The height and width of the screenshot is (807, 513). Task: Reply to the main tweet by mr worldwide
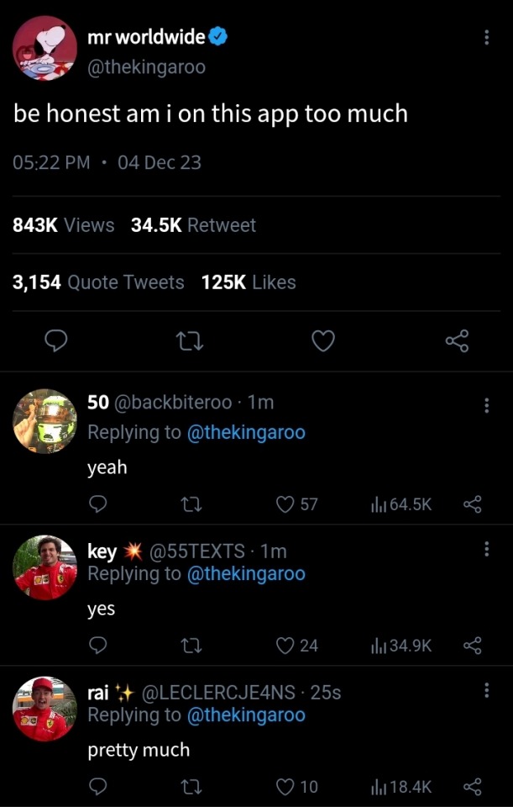tap(55, 340)
